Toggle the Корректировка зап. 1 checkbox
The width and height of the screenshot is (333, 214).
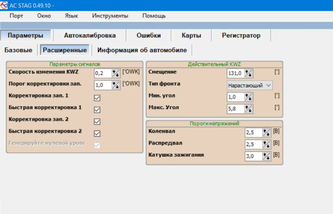tap(97, 98)
